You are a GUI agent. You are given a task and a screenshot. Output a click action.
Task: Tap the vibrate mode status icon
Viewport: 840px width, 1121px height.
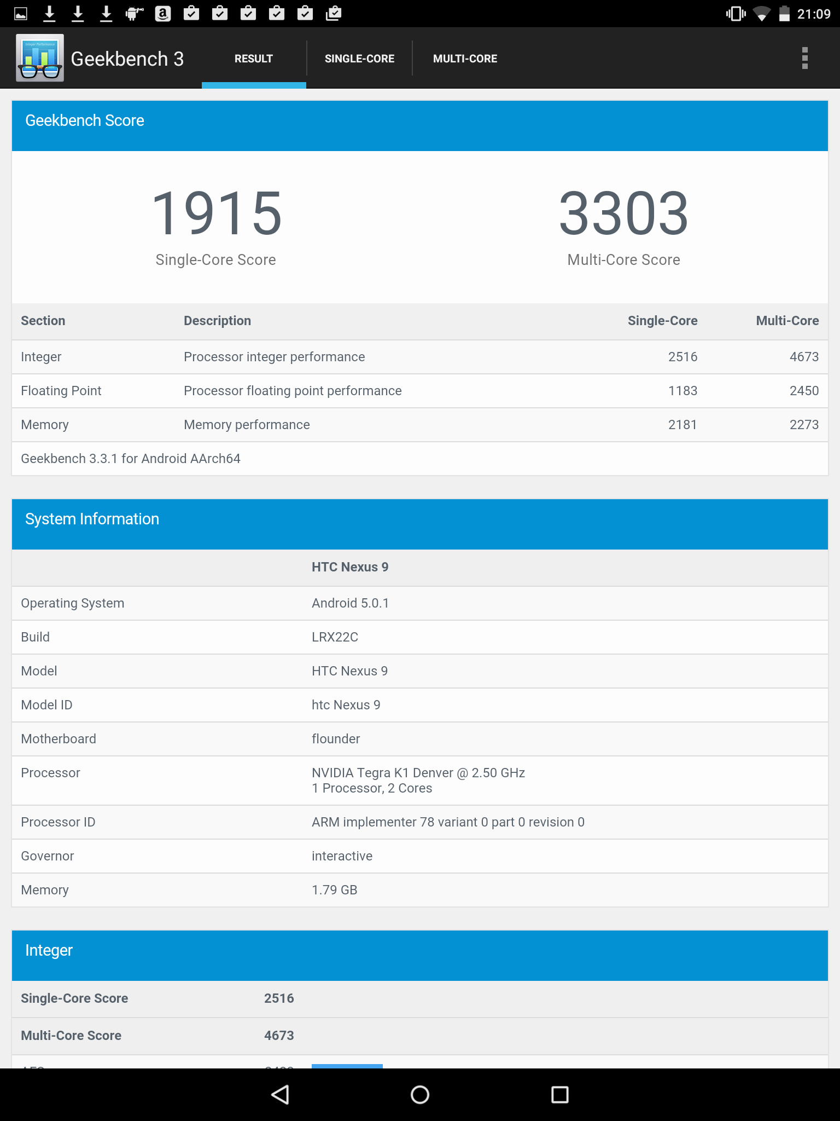[x=736, y=14]
